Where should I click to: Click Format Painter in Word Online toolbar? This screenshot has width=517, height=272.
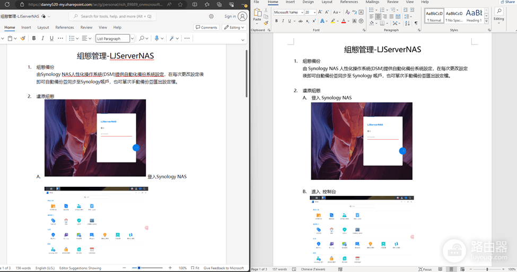pos(23,39)
